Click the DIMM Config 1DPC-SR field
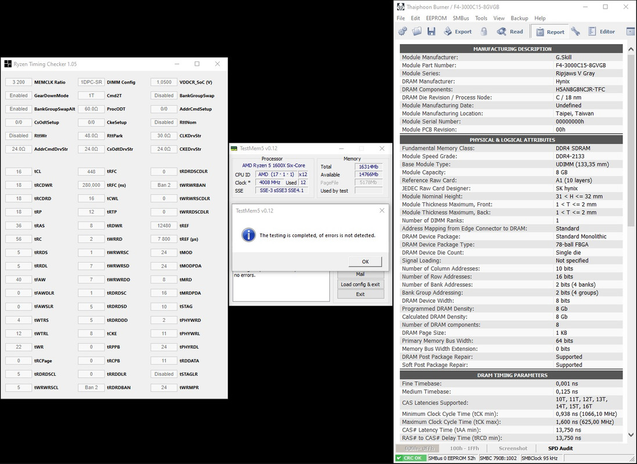This screenshot has width=637, height=464. 92,82
